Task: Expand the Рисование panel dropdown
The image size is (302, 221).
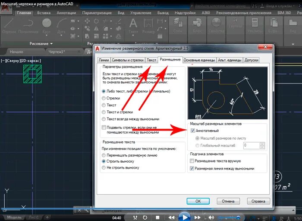Action: [x=51, y=44]
